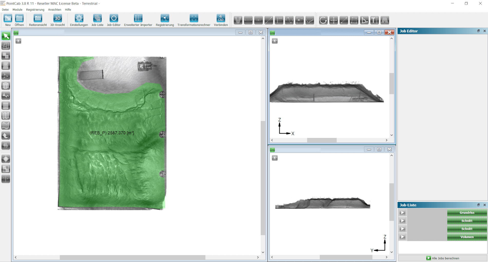Open Einstellungen gear icon
The height and width of the screenshot is (262, 488).
(79, 18)
